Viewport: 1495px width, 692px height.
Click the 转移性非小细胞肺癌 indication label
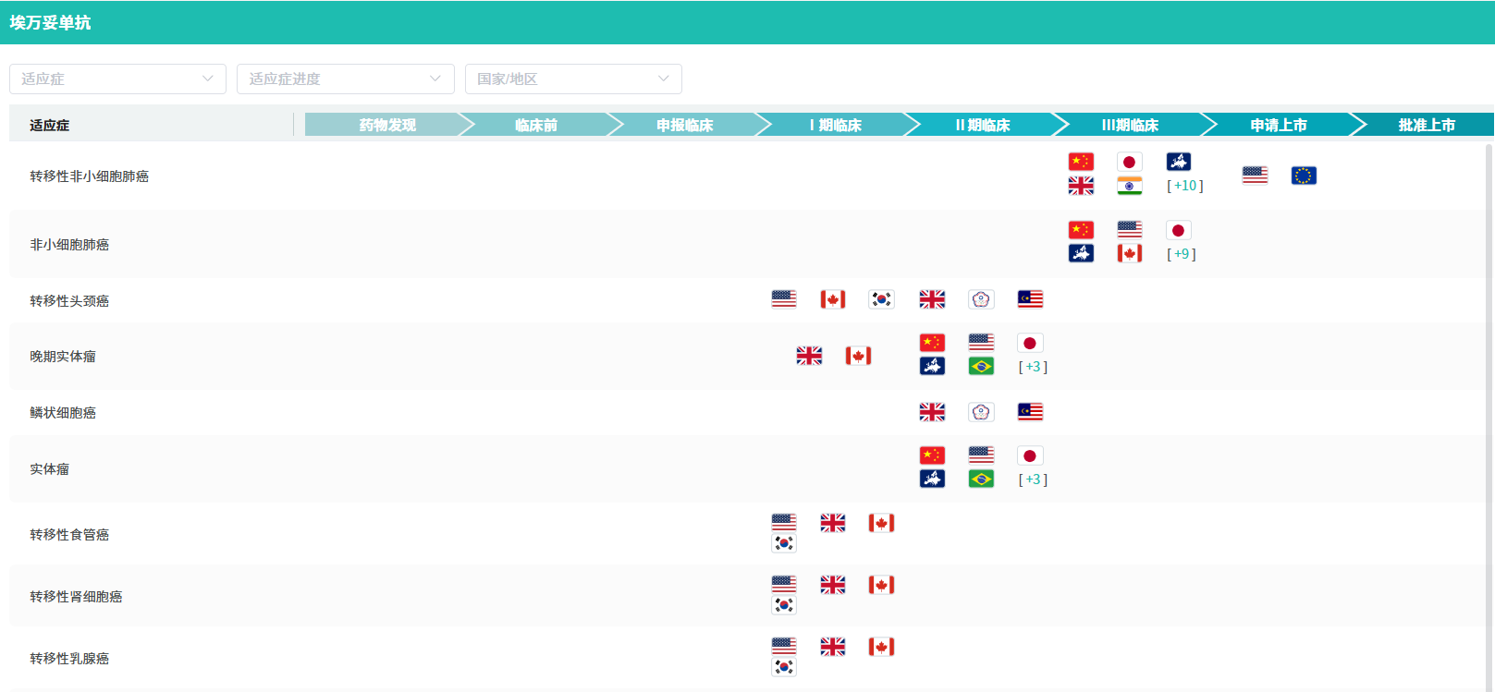pos(89,176)
